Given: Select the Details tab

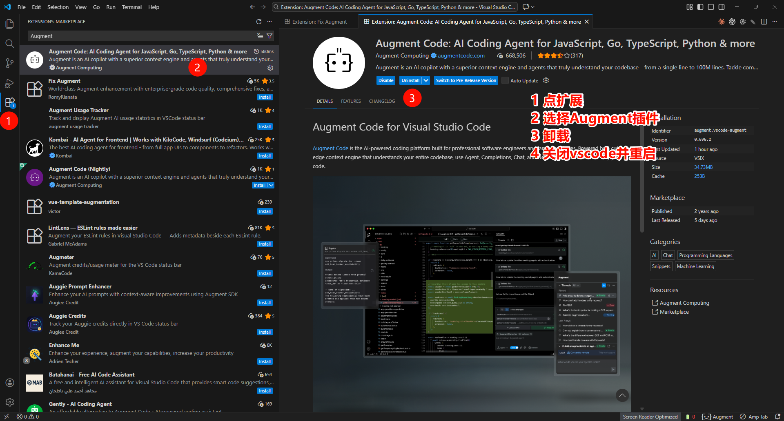Looking at the screenshot, I should pos(325,101).
